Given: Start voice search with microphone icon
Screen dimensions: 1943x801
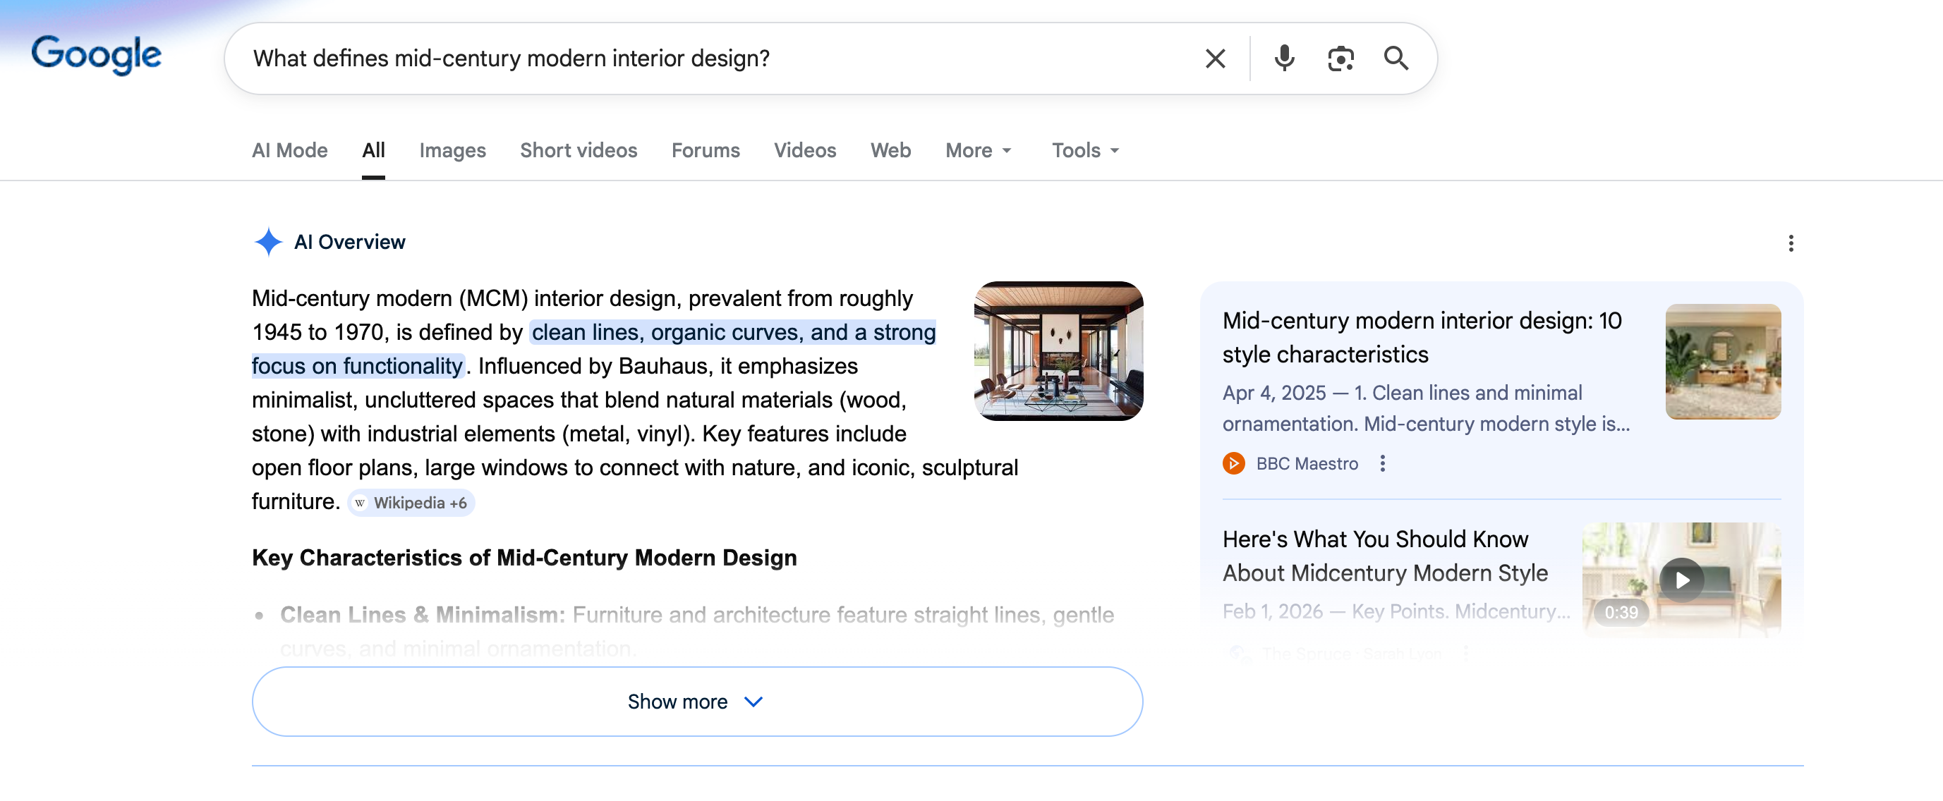Looking at the screenshot, I should point(1284,59).
